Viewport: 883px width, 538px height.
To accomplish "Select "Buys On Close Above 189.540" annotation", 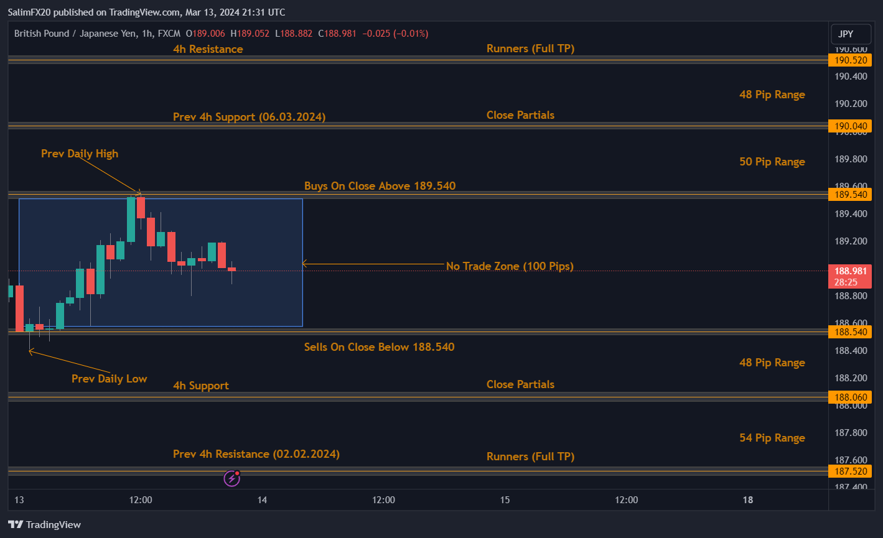I will pos(380,186).
